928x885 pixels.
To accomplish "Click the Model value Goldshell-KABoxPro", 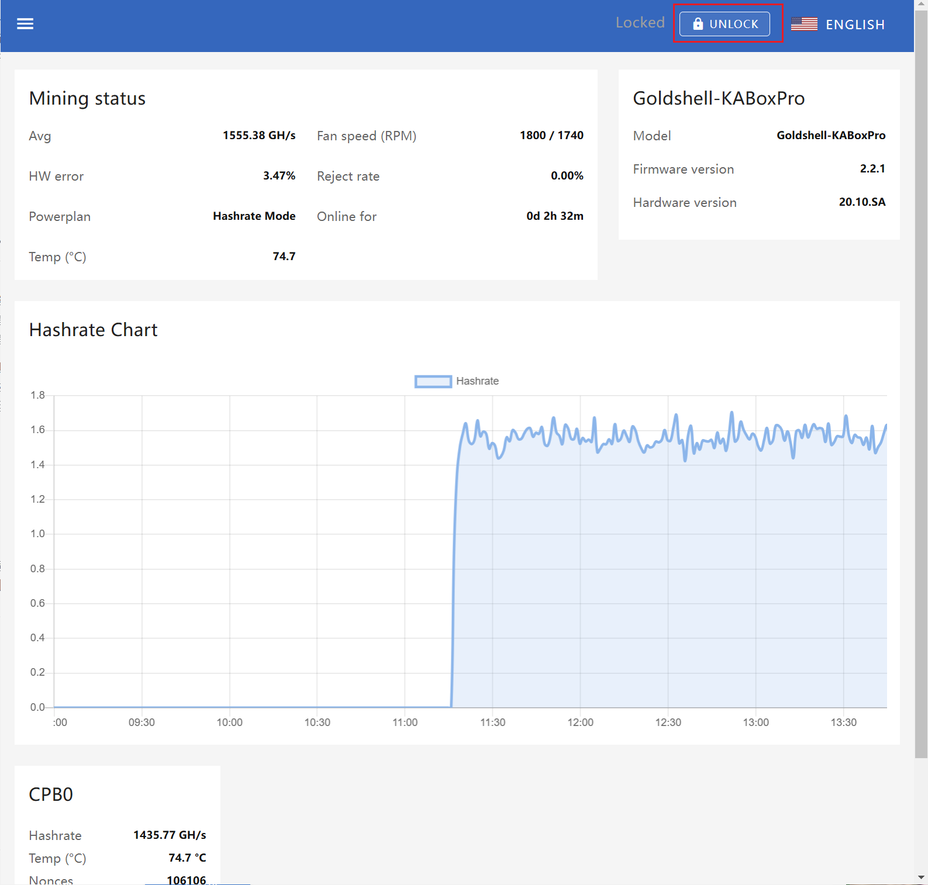I will pyautogui.click(x=831, y=135).
